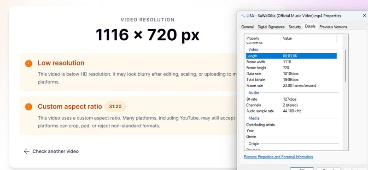Click the 1946kbps total bitrate value
368x170 pixels.
click(x=291, y=79)
